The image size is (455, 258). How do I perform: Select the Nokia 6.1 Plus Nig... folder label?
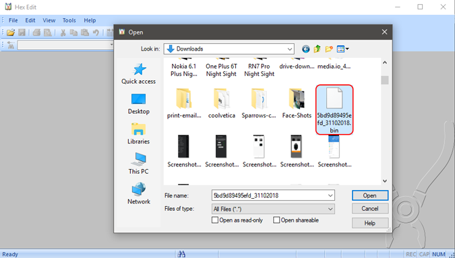coord(184,70)
